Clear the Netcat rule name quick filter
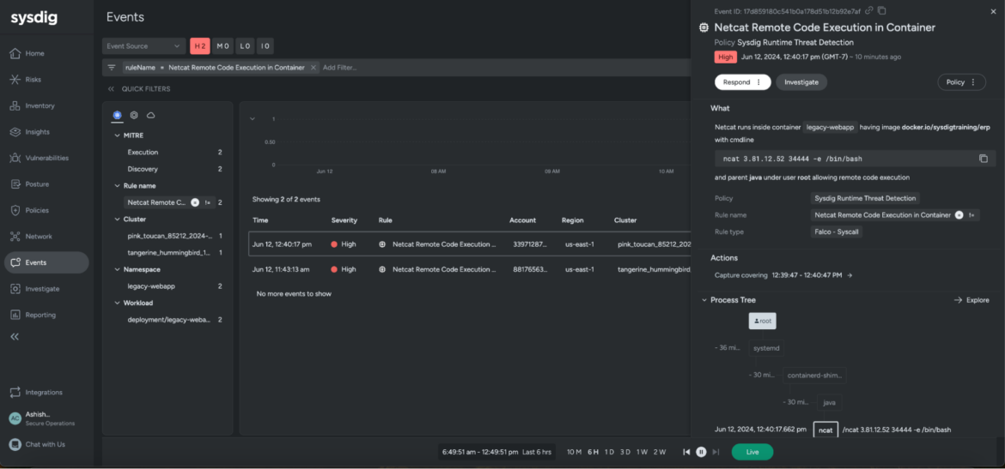The height and width of the screenshot is (469, 1005). pos(195,202)
